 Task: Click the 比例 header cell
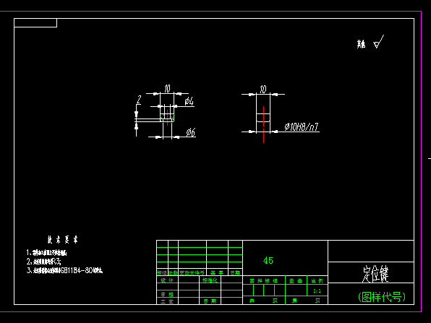(317, 280)
